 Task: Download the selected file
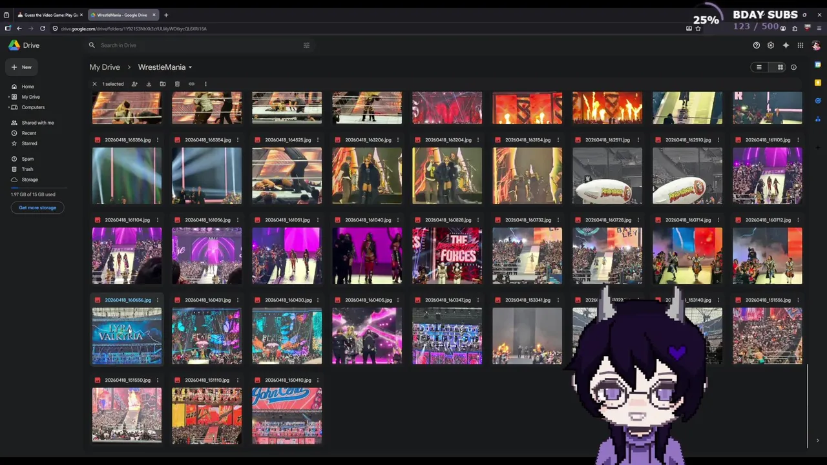click(149, 84)
